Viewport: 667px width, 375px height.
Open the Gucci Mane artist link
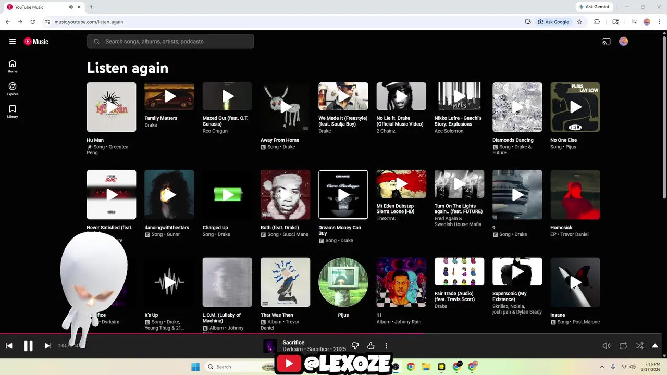(294, 234)
